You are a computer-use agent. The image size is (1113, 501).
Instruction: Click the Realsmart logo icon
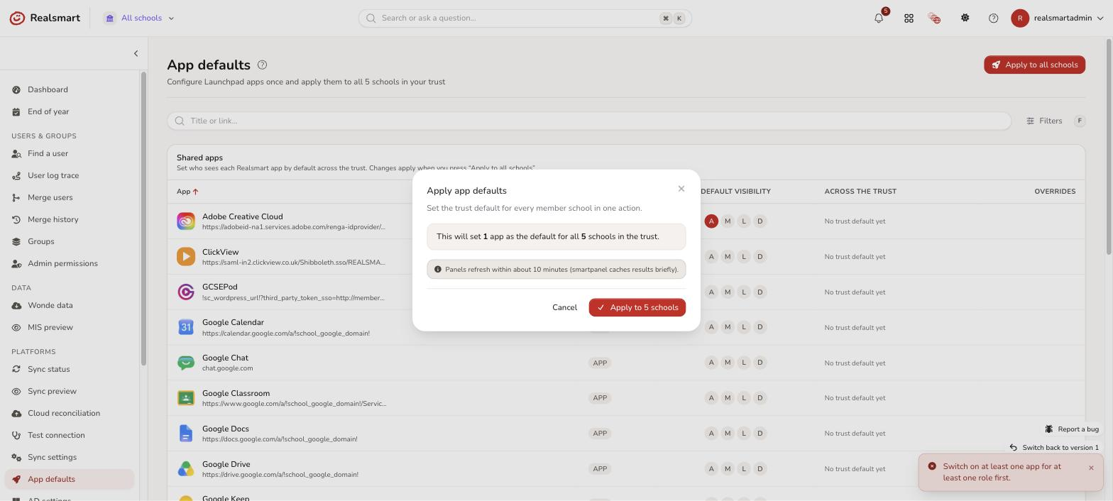coord(17,18)
